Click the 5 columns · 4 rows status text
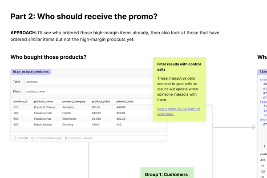Screen dimensions: 267x178 pos(81,138)
